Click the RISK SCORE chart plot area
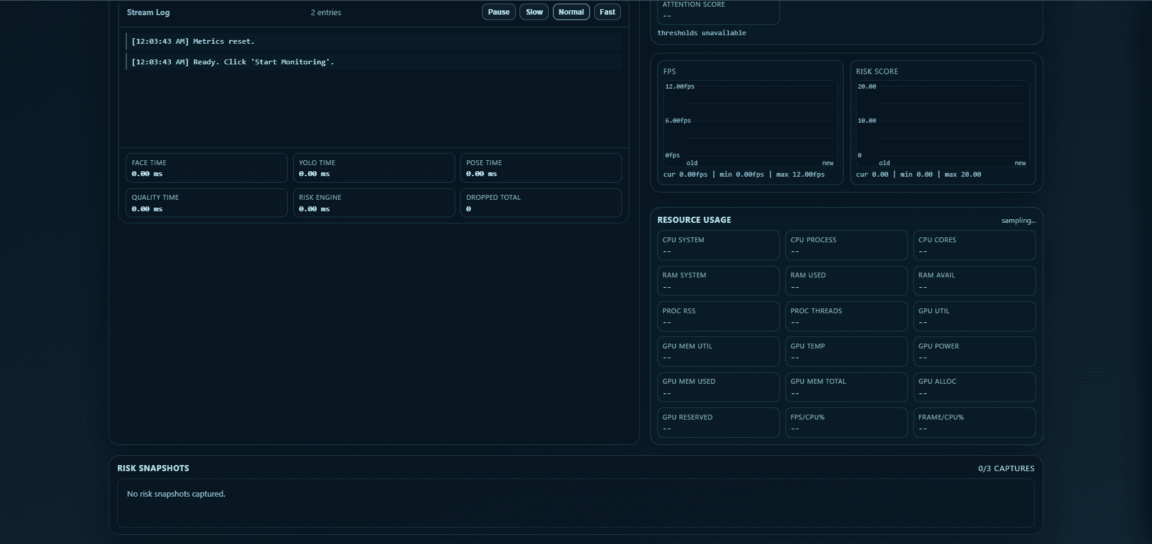The width and height of the screenshot is (1152, 544). pos(943,124)
